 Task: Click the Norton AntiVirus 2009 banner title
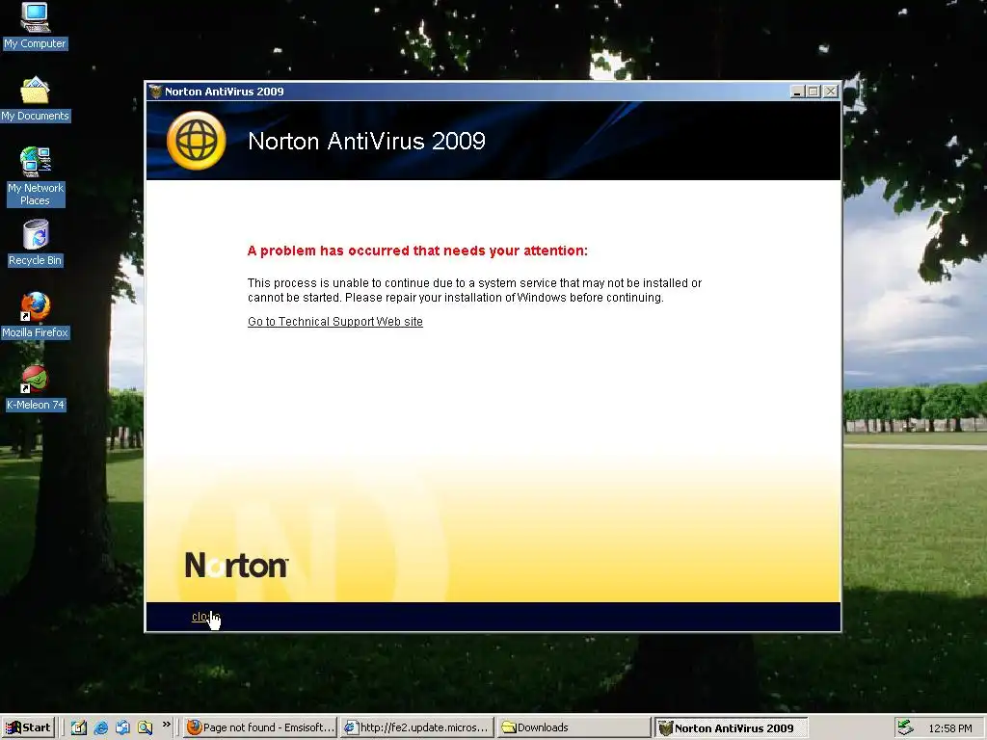coord(366,141)
